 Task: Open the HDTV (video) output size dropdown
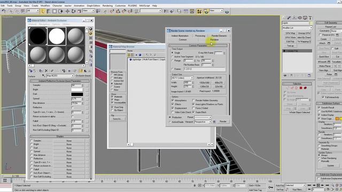182,78
